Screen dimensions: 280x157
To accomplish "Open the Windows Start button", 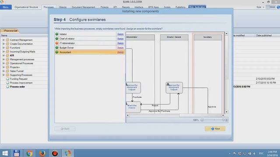I will [x=5, y=153].
